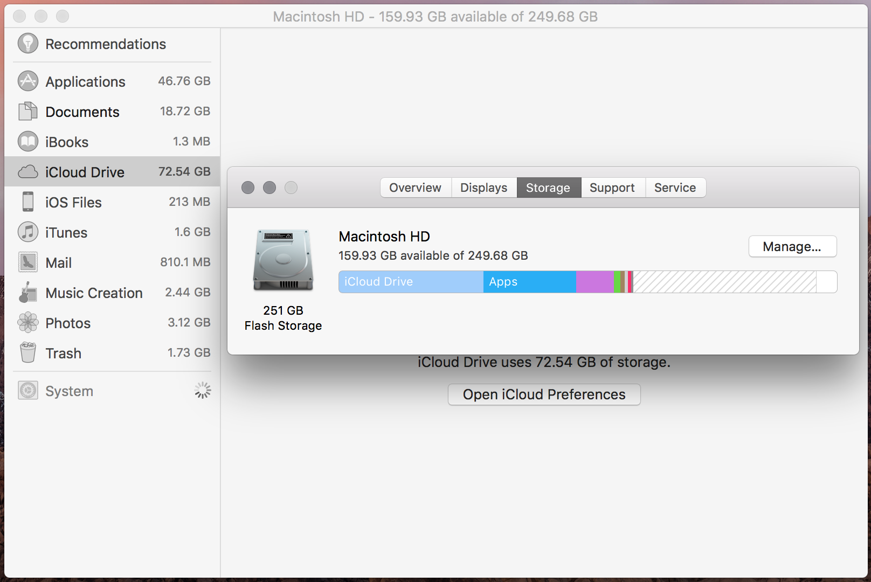
Task: Click the iOS Files phone icon
Action: [28, 202]
